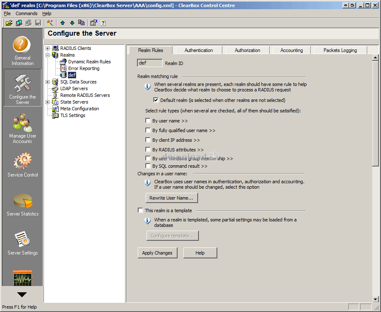Switch to the Authentication tab
The image size is (381, 312).
(x=199, y=50)
